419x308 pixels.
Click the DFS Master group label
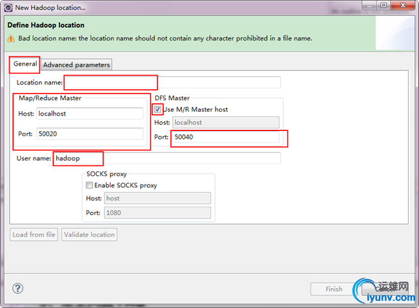tap(172, 98)
